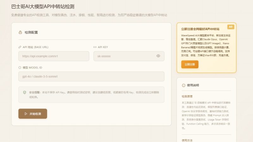Click the API 地址 (BASE URL) label
This screenshot has height=142, width=253.
click(x=35, y=47)
